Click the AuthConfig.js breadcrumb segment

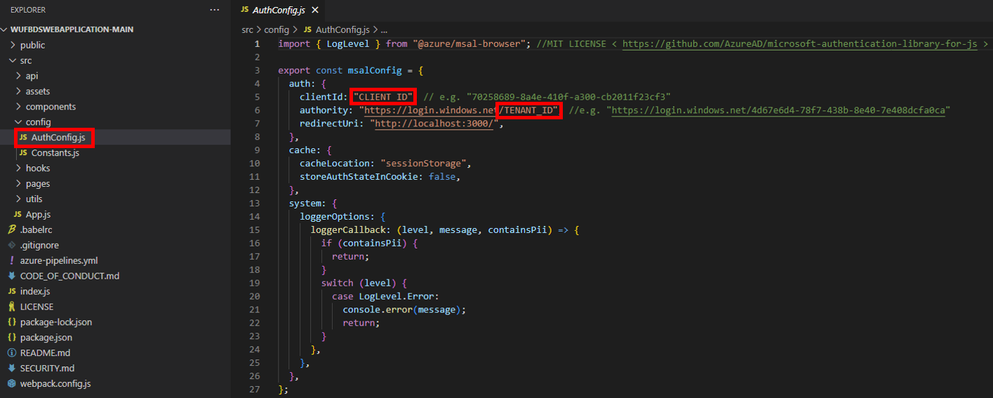pos(342,30)
